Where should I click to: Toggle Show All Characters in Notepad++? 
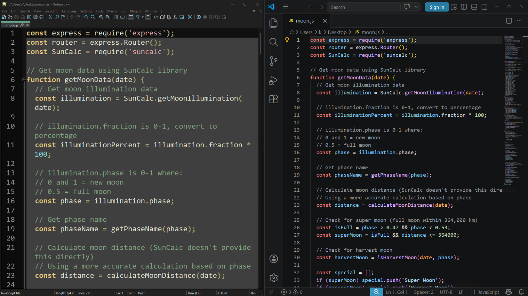pos(138,17)
